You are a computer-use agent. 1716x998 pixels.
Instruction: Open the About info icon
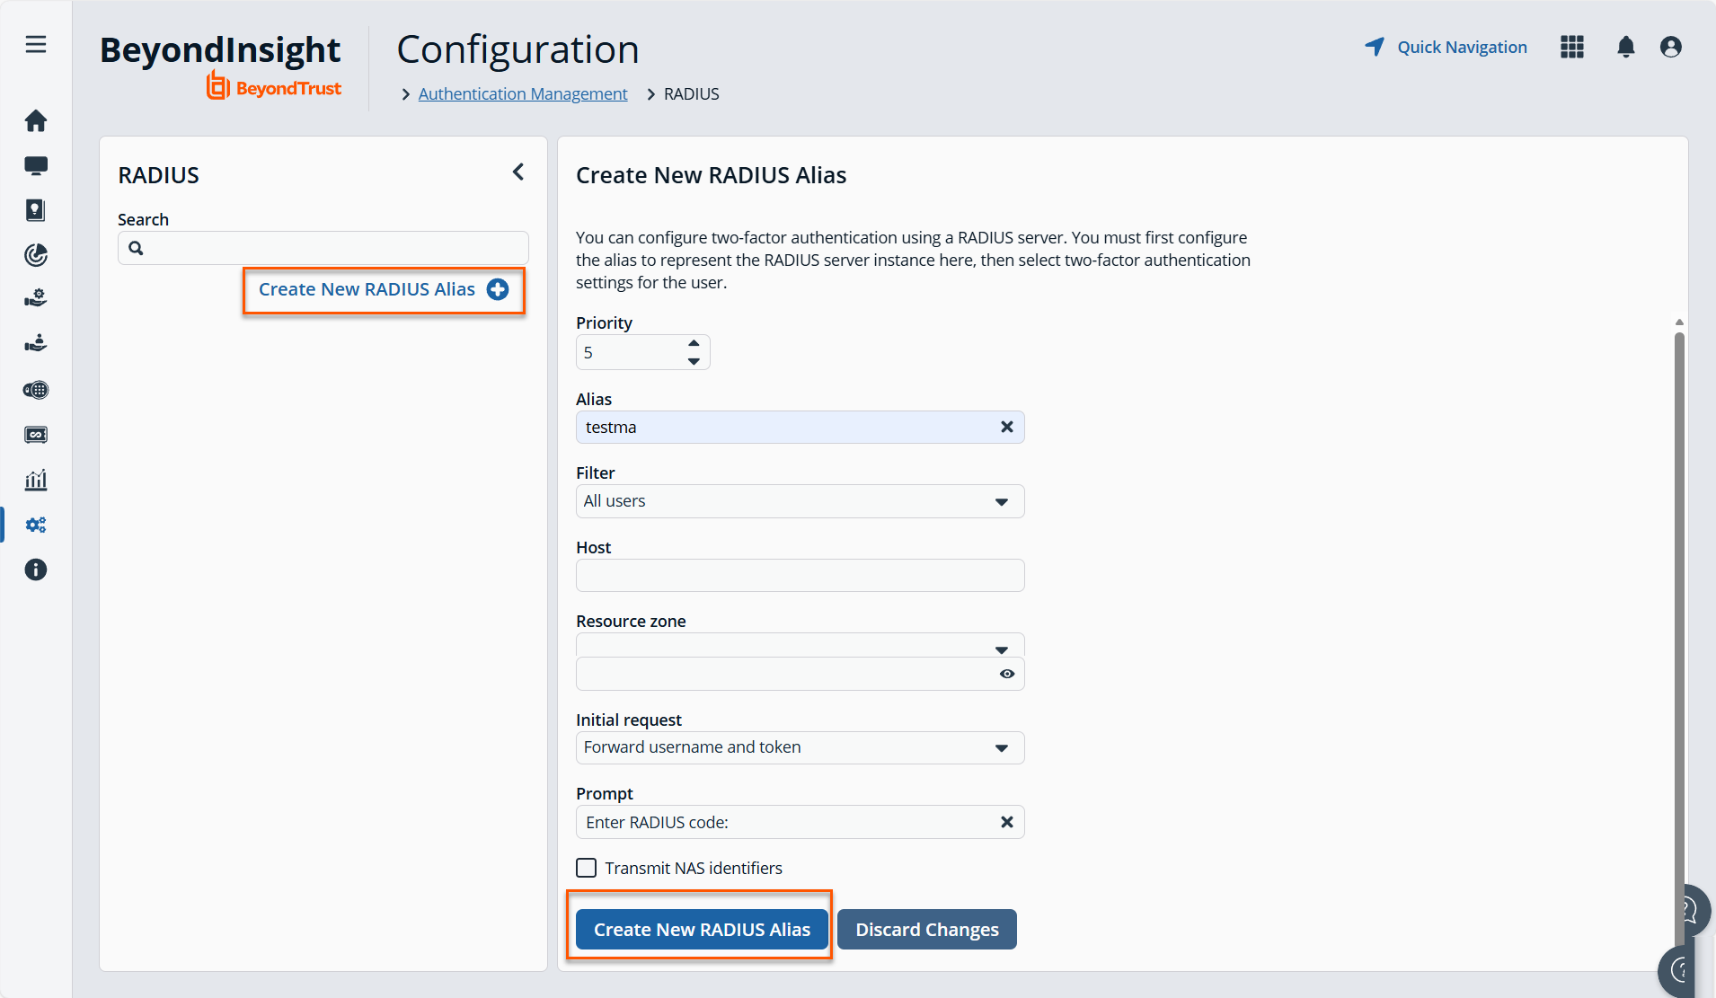pos(36,570)
